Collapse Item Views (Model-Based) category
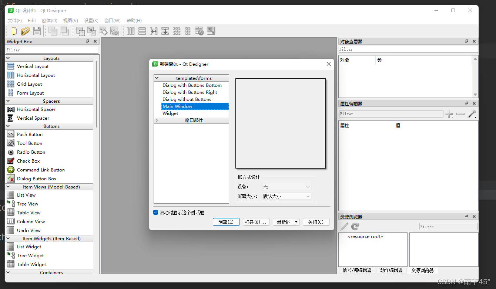The width and height of the screenshot is (496, 289). (8, 187)
